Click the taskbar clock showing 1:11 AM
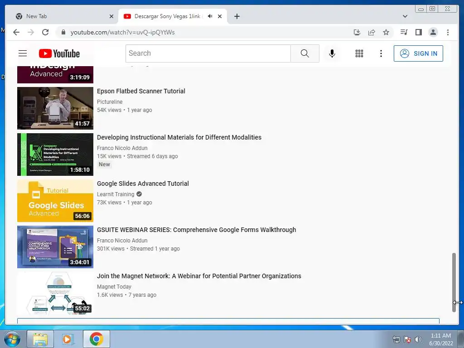Viewport: 464px width, 348px height. (441, 339)
